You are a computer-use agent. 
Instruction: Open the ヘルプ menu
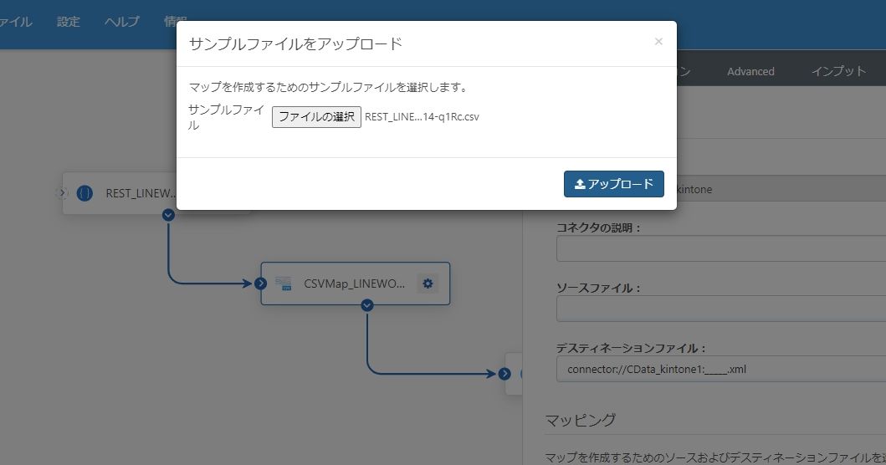pos(121,22)
